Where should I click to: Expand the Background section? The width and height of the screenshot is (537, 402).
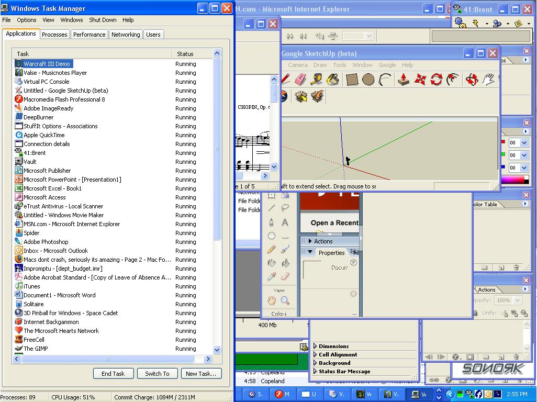coord(316,363)
